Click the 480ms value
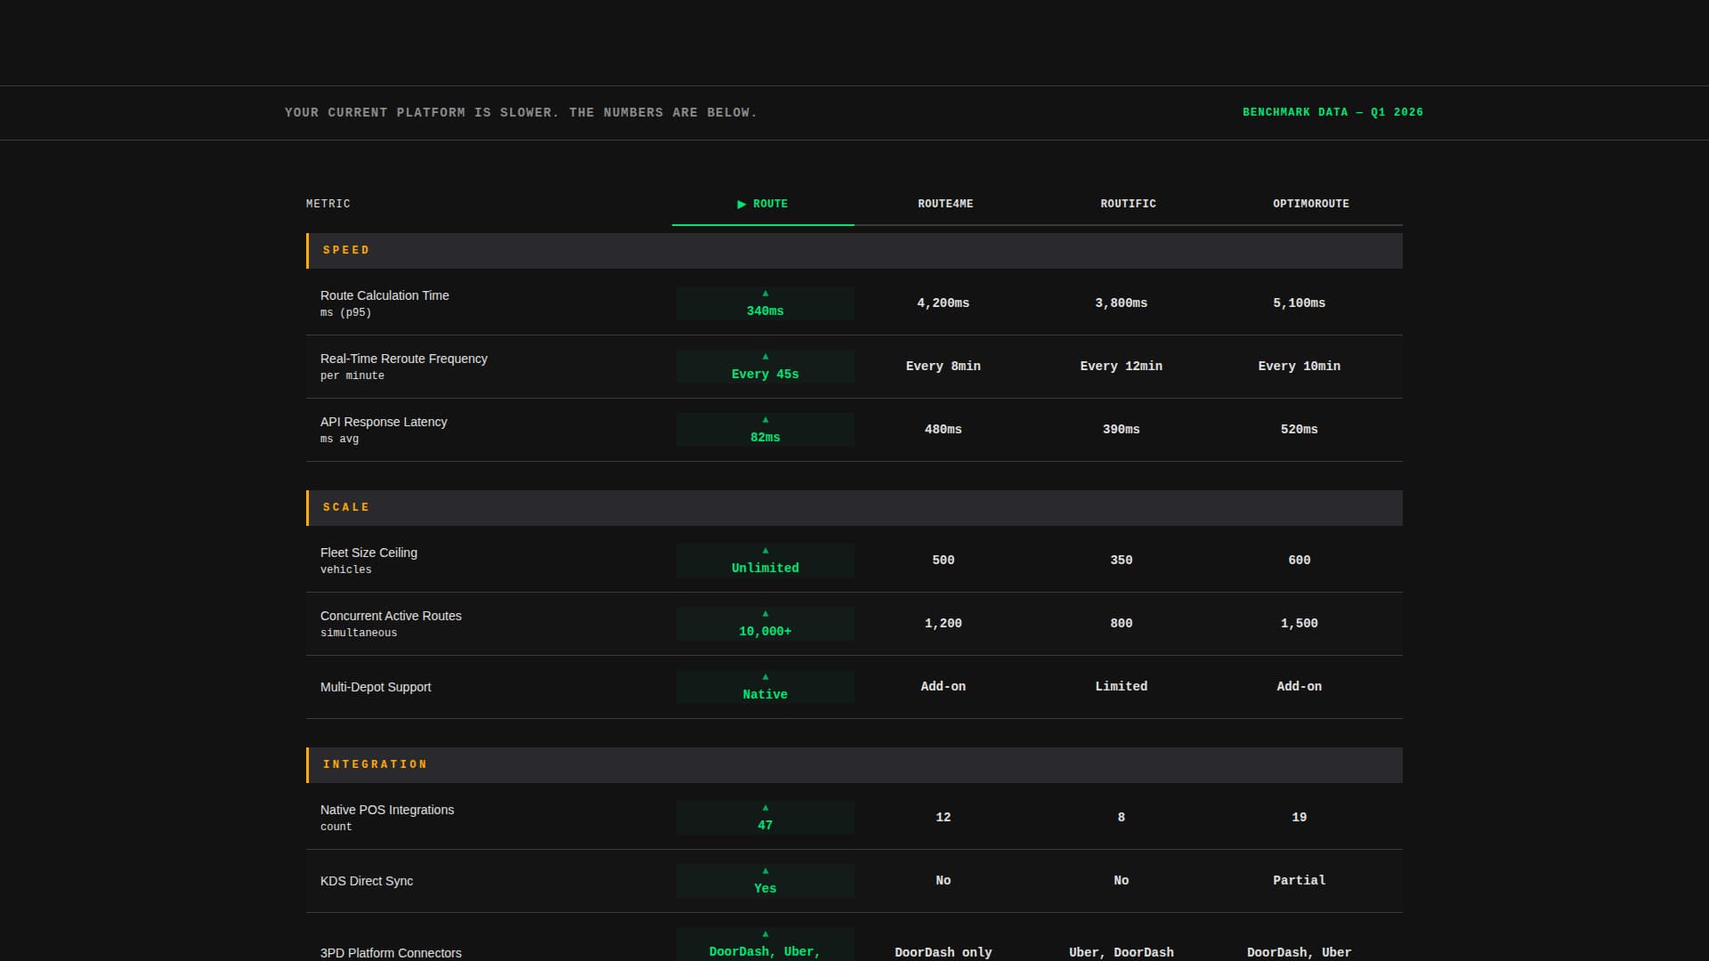Image resolution: width=1709 pixels, height=961 pixels. tap(944, 430)
